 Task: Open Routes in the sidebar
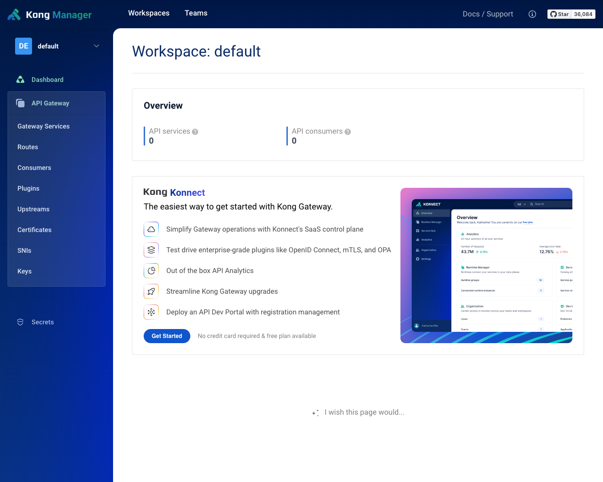[28, 147]
